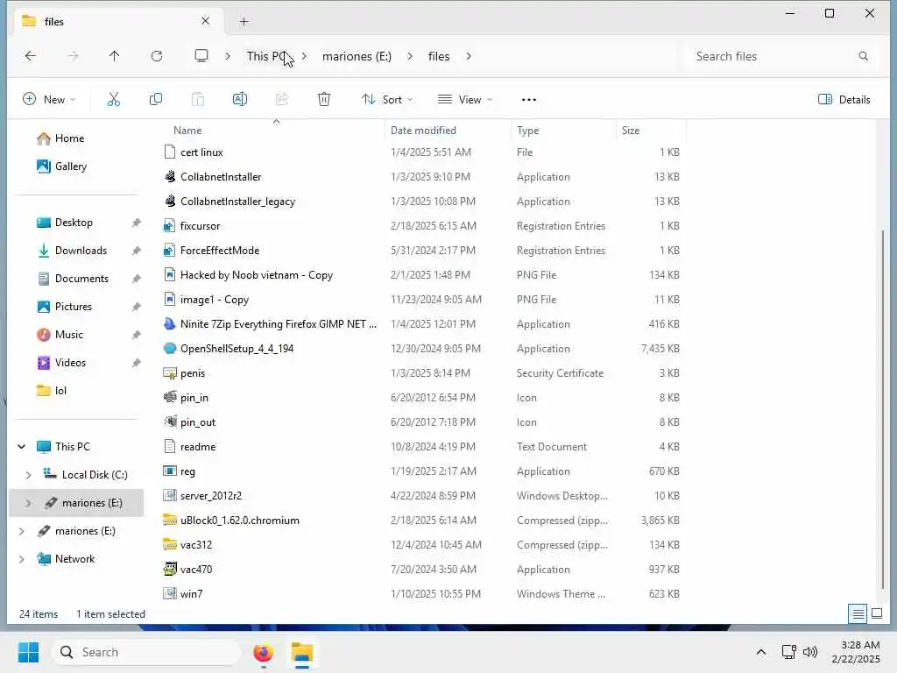Select the vac470 application icon
897x673 pixels.
pyautogui.click(x=170, y=570)
